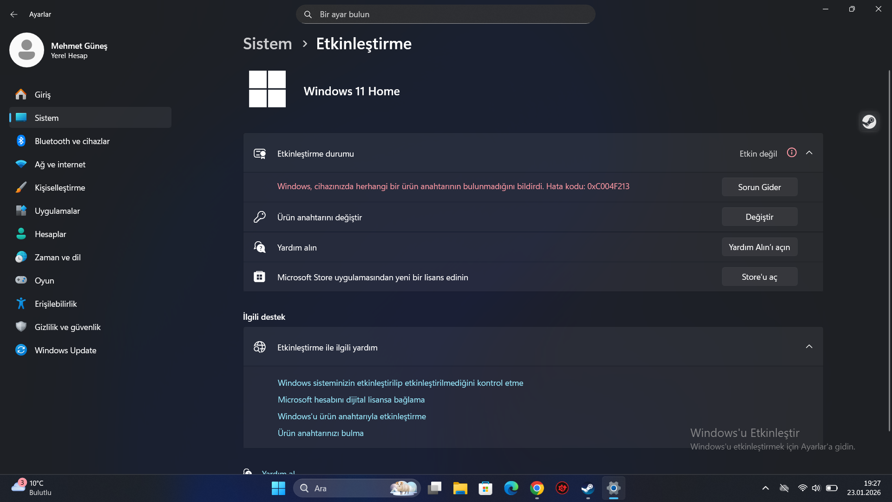Screen dimensions: 892x502
Task: Click the shield icon for Gizlilik ve güvenlik
Action: pos(21,327)
